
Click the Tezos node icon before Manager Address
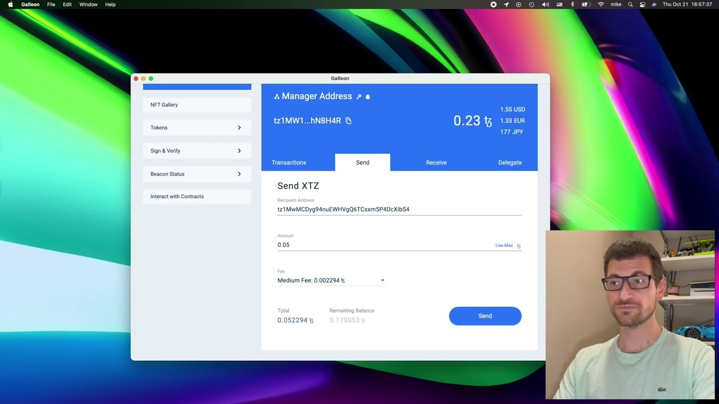tap(276, 97)
